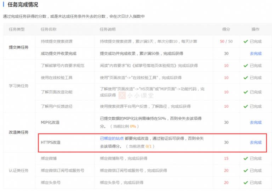Screen dimensions: 272x191
Task: Click the checkmark icon in 了解用户反馈途径 row
Action: click(x=245, y=106)
